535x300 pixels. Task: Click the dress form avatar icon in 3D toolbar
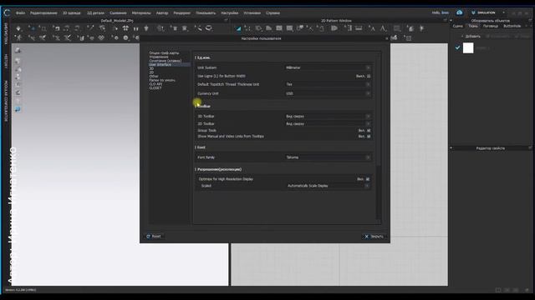[x=146, y=28]
